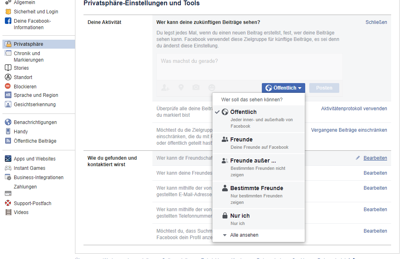Click the pencil icon beside Bearbeiten
The width and height of the screenshot is (411, 259).
click(357, 158)
